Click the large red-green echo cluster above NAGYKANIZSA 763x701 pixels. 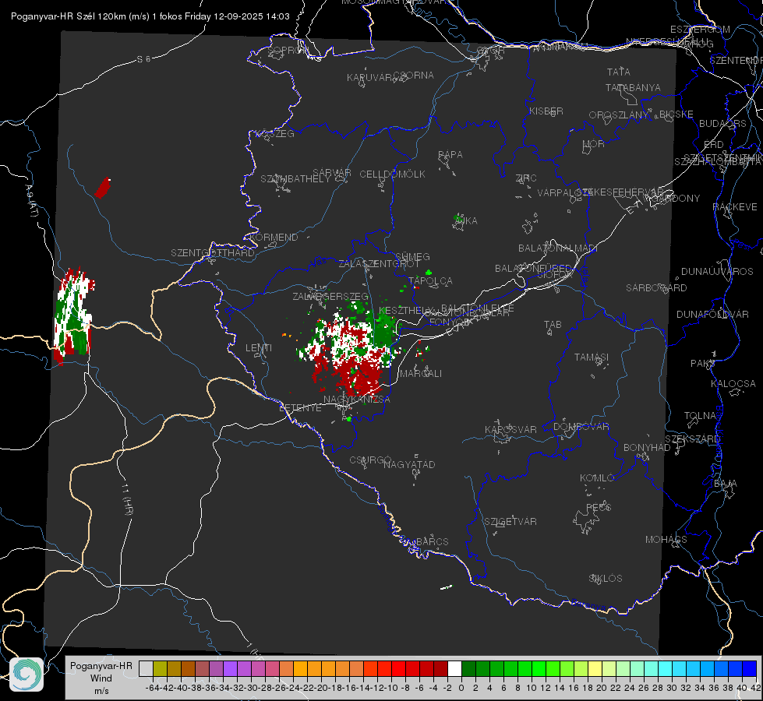tap(351, 350)
